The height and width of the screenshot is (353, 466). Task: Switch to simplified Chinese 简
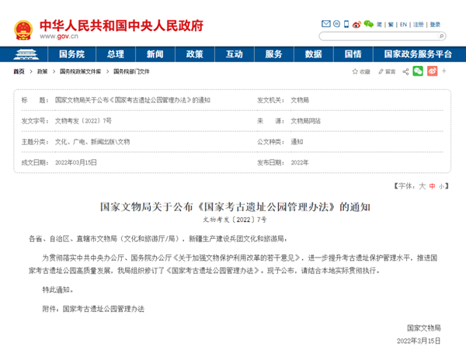(x=380, y=24)
